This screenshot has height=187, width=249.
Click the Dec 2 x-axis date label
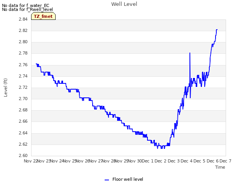tap(161, 161)
